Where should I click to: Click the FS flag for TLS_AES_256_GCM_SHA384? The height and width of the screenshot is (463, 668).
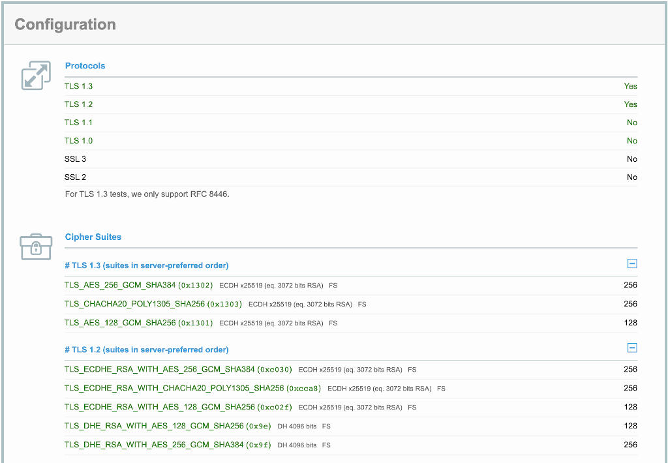tap(333, 286)
